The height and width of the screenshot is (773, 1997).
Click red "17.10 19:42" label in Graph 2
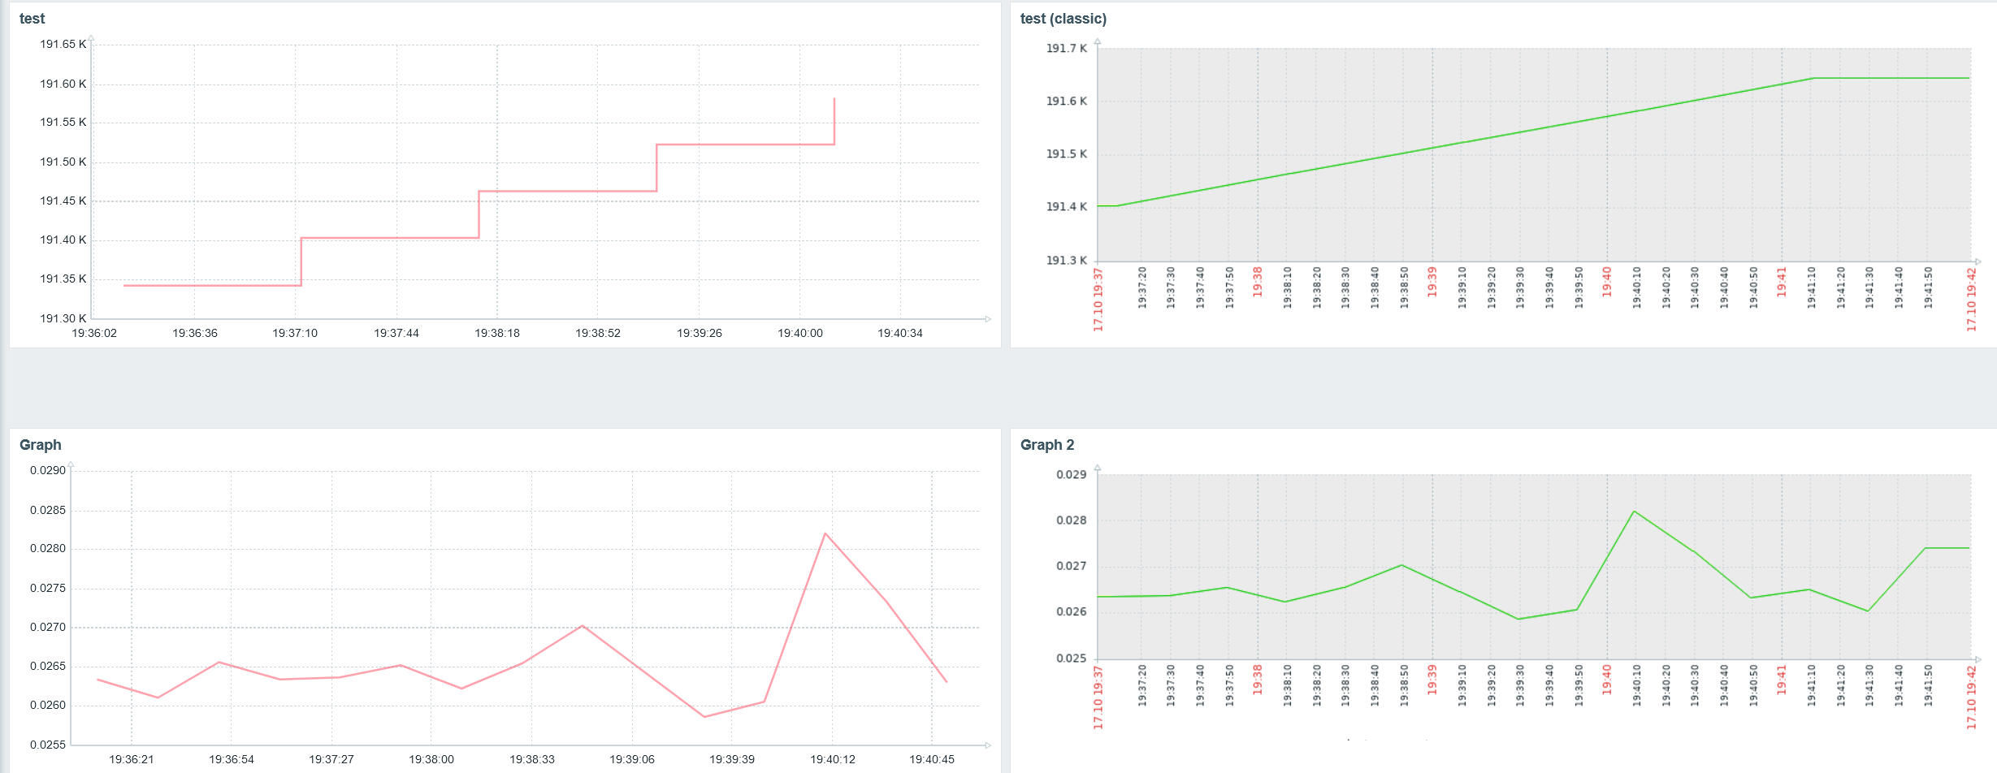1971,697
